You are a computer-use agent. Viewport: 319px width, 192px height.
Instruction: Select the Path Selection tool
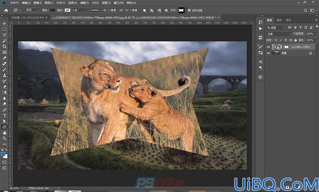tap(4, 121)
